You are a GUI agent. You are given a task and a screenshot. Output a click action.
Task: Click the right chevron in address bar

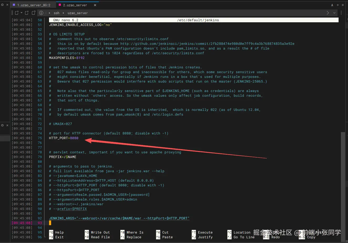(328, 13)
